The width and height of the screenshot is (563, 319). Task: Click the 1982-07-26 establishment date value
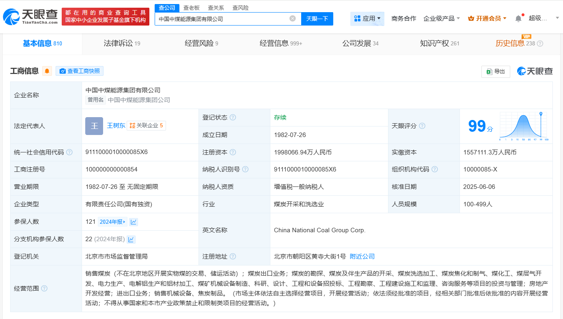[x=290, y=135]
